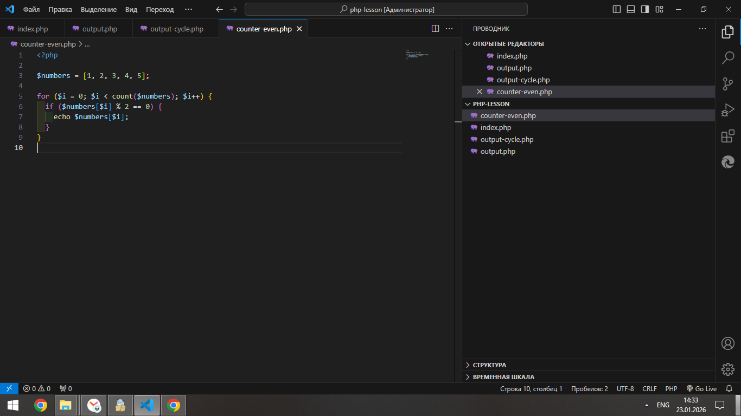The width and height of the screenshot is (741, 416).
Task: Click the UTF-8 encoding status button
Action: coord(625,389)
